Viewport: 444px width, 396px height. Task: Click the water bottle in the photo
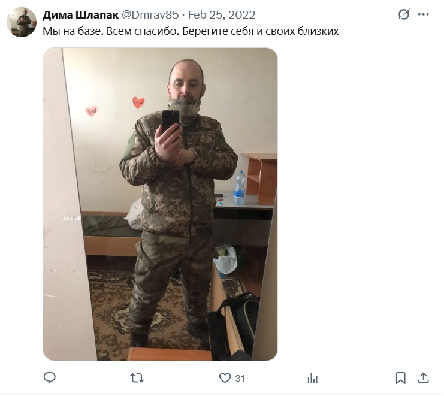click(x=239, y=188)
